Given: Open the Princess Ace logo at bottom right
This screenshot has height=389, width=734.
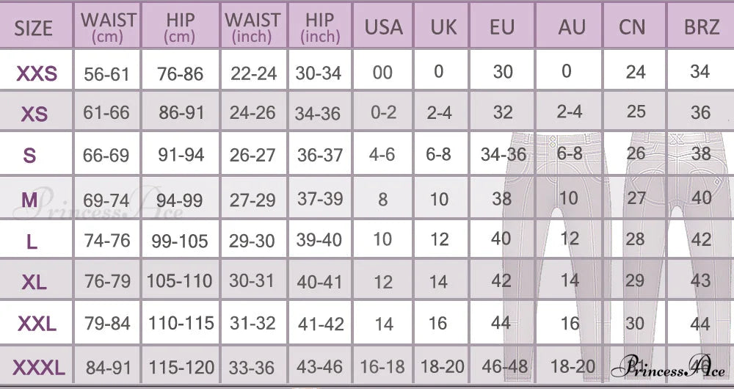Looking at the screenshot, I should [x=672, y=366].
